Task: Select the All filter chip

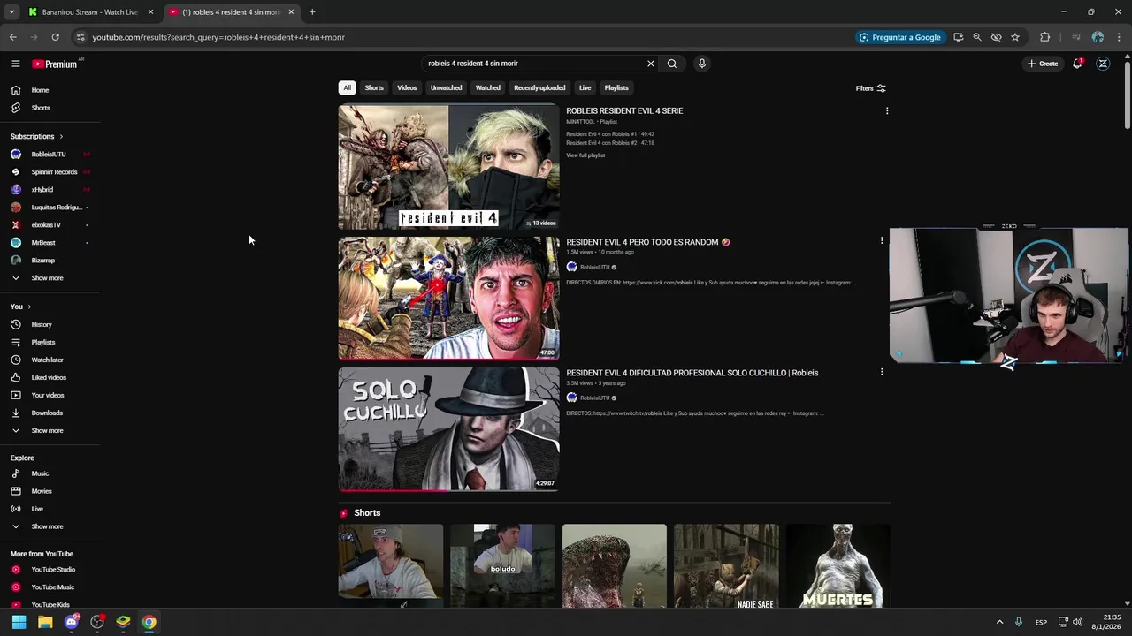Action: pyautogui.click(x=348, y=87)
